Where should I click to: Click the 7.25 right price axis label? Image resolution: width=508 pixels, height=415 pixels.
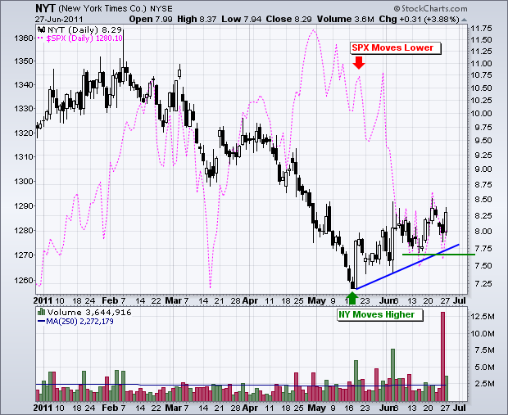(x=483, y=283)
